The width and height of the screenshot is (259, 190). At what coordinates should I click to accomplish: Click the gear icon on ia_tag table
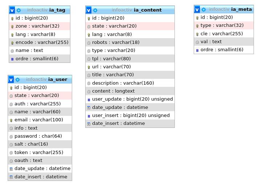click(19, 10)
